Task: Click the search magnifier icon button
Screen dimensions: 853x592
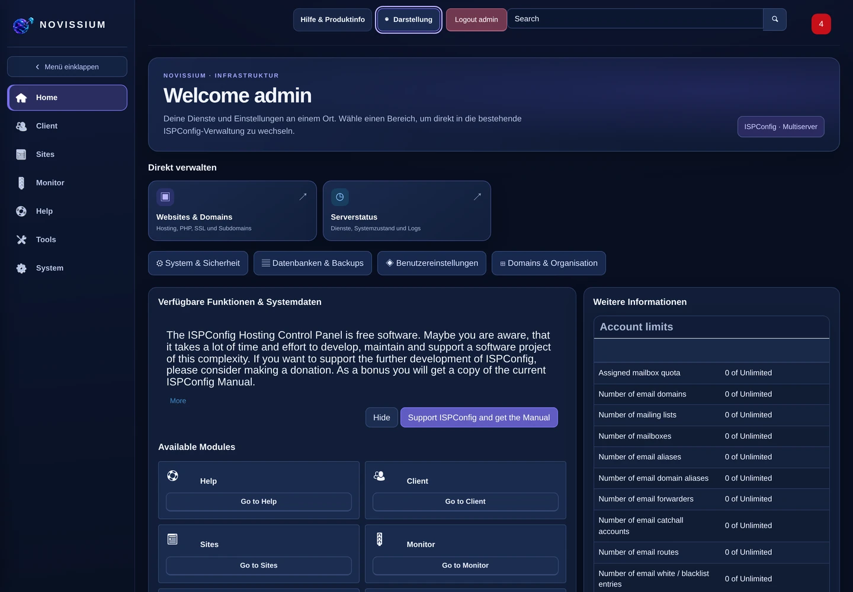Action: coord(775,19)
